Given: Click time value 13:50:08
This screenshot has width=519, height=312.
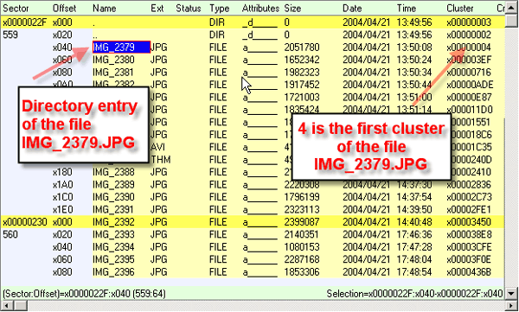Looking at the screenshot, I should [414, 48].
